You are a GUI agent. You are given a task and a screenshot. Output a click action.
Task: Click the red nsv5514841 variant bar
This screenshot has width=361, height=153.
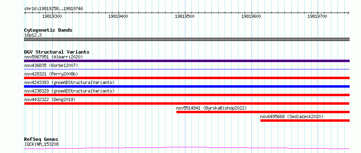263,112
